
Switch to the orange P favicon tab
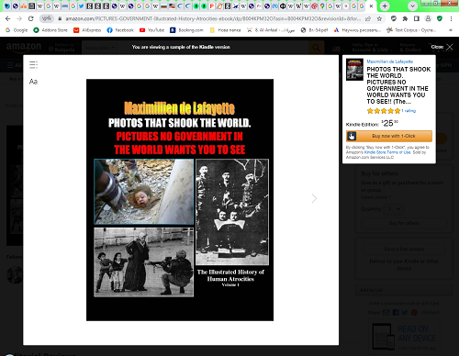coord(211,6)
